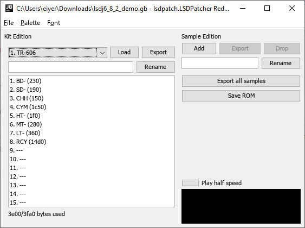Click the Load kit button
This screenshot has width=305, height=228.
[x=124, y=52]
